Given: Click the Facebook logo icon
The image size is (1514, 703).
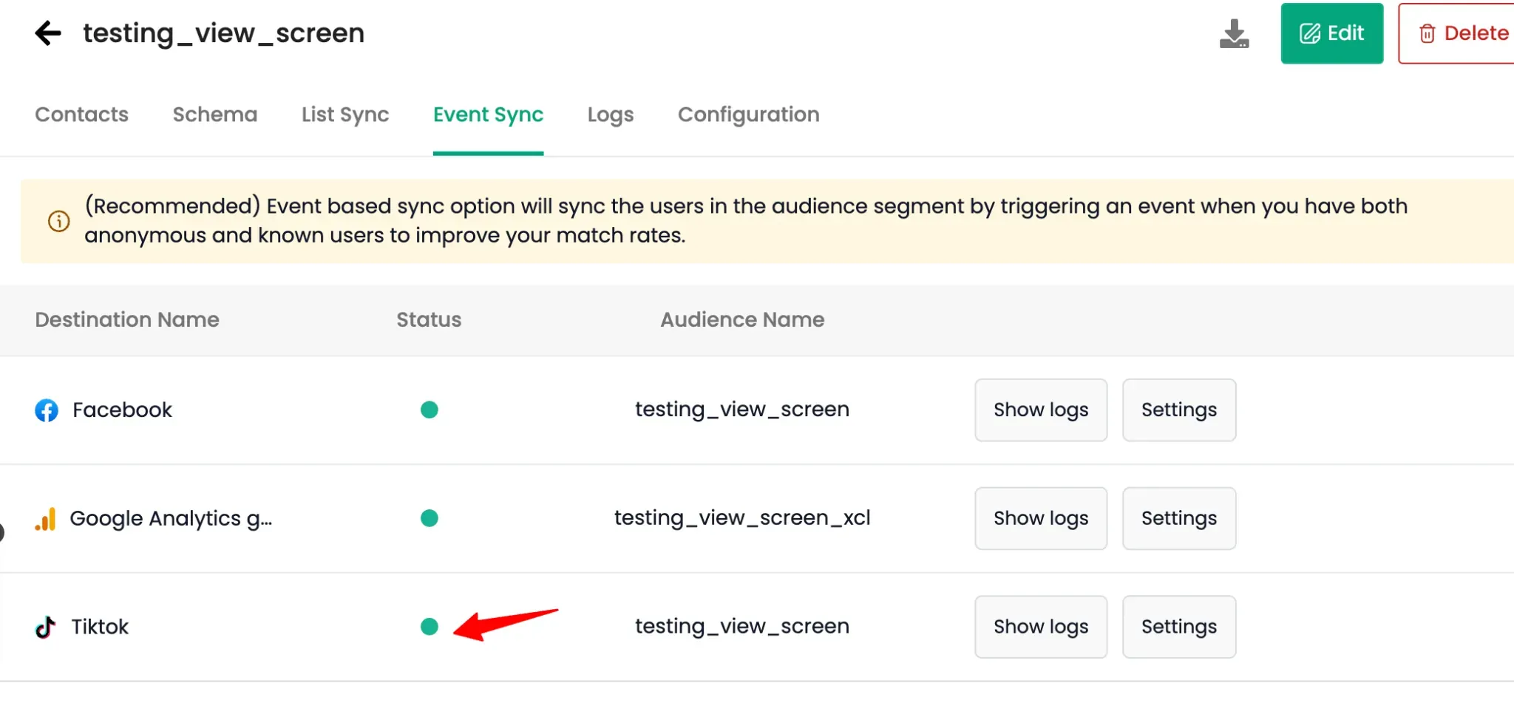Looking at the screenshot, I should [x=47, y=410].
